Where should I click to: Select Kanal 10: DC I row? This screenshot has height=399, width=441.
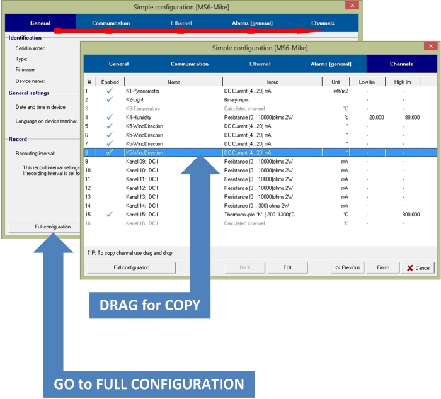click(x=260, y=171)
